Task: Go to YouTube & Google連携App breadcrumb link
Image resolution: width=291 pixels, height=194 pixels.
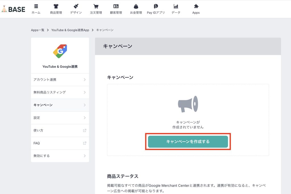Action: pyautogui.click(x=70, y=30)
